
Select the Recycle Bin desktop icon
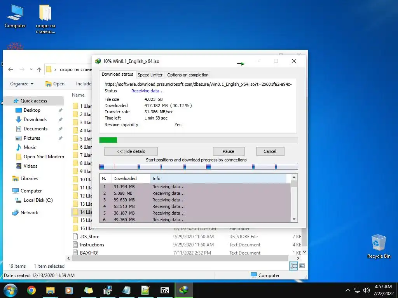click(379, 246)
